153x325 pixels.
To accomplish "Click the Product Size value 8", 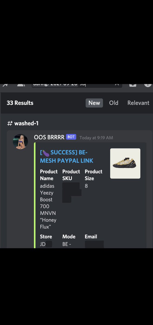I will coord(86,186).
